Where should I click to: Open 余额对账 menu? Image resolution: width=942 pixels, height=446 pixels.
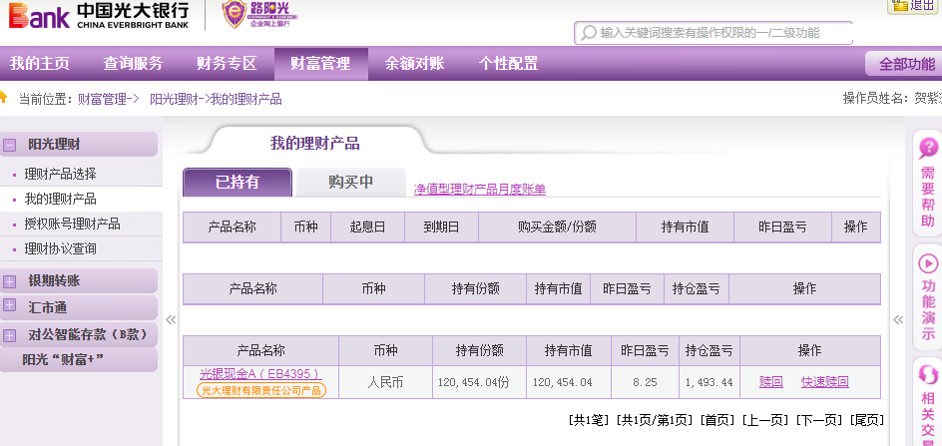tap(414, 63)
